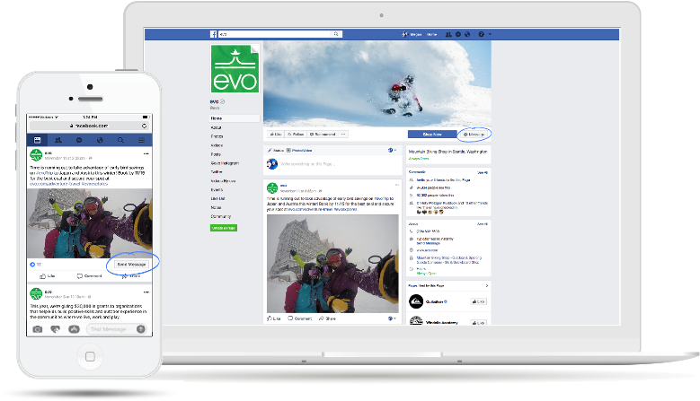This screenshot has height=401, width=700.
Task: Open the three-dot more menu under cover photo
Action: (343, 134)
